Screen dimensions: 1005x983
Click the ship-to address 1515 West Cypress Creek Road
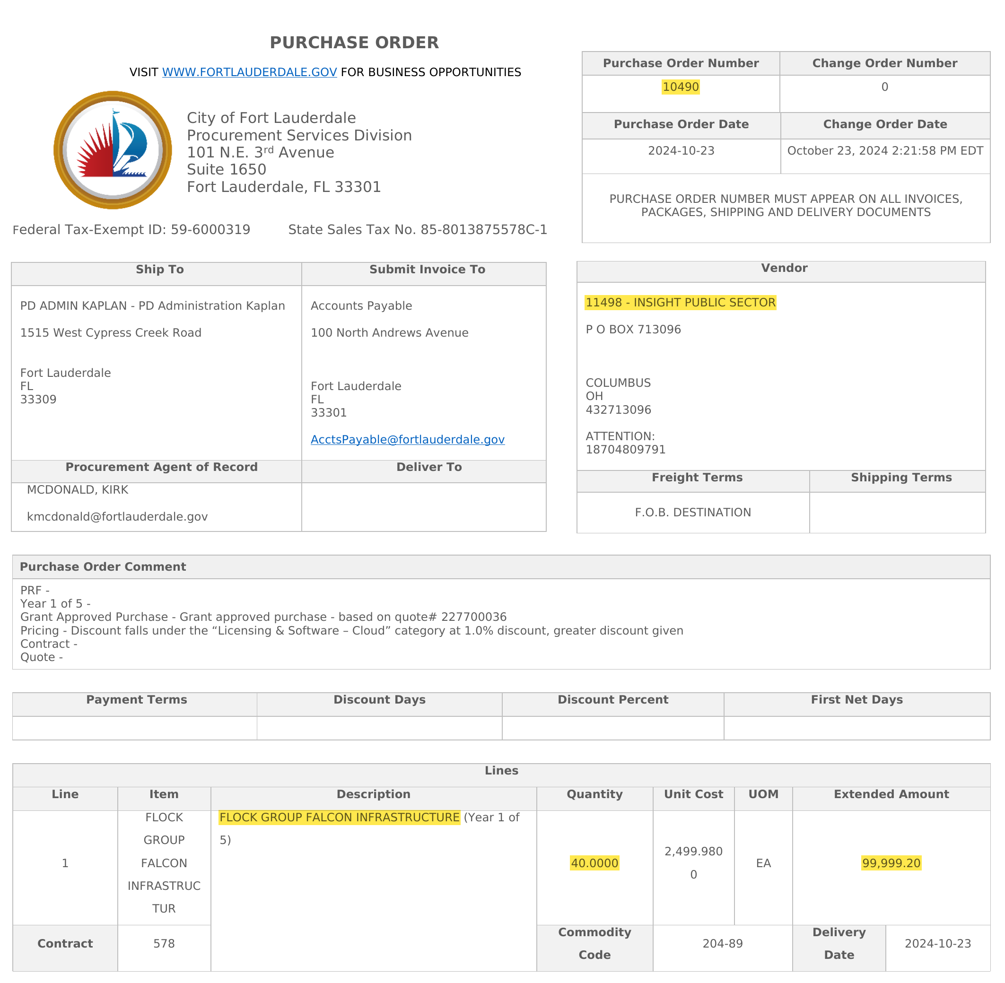(111, 332)
